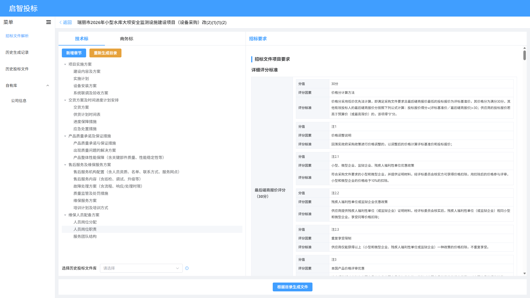The width and height of the screenshot is (530, 298).
Task: Collapse the 自有库 menu chevron
Action: pyautogui.click(x=48, y=86)
